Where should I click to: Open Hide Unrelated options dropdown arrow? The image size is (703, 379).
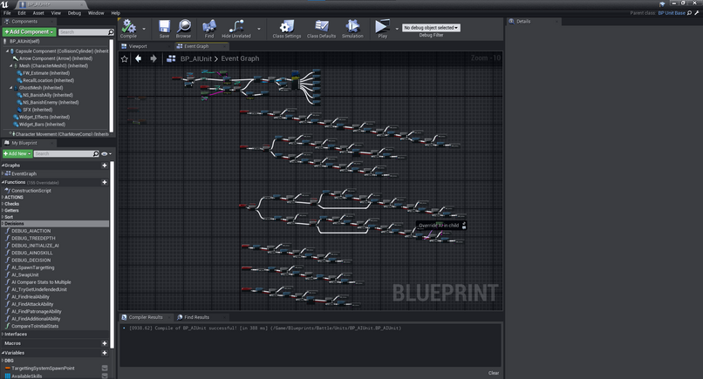pos(259,29)
